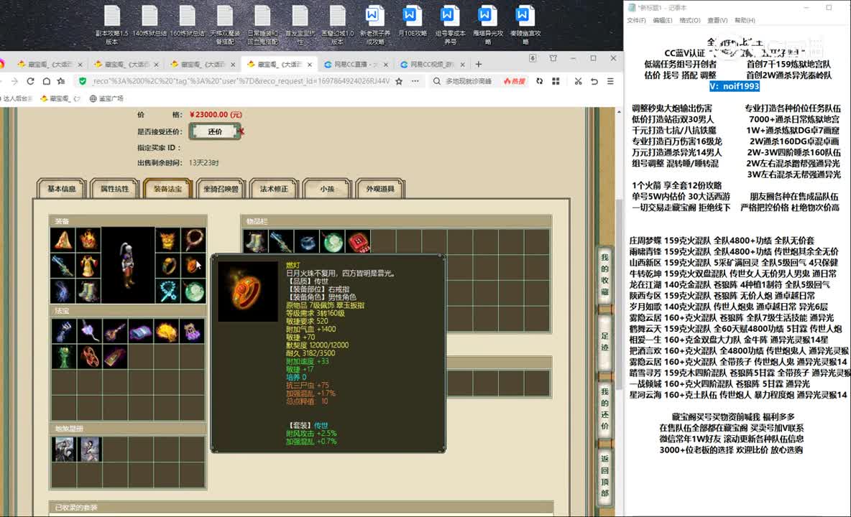Switch to the 基本信息 tab
Screen dimensions: 851x517
[x=61, y=189]
